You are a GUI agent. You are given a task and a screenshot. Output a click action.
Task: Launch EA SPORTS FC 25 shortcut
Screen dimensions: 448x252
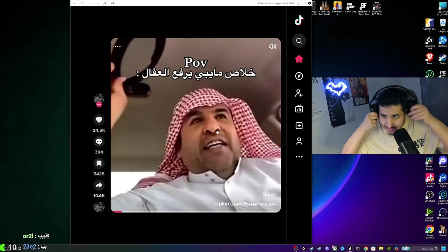coord(377,9)
